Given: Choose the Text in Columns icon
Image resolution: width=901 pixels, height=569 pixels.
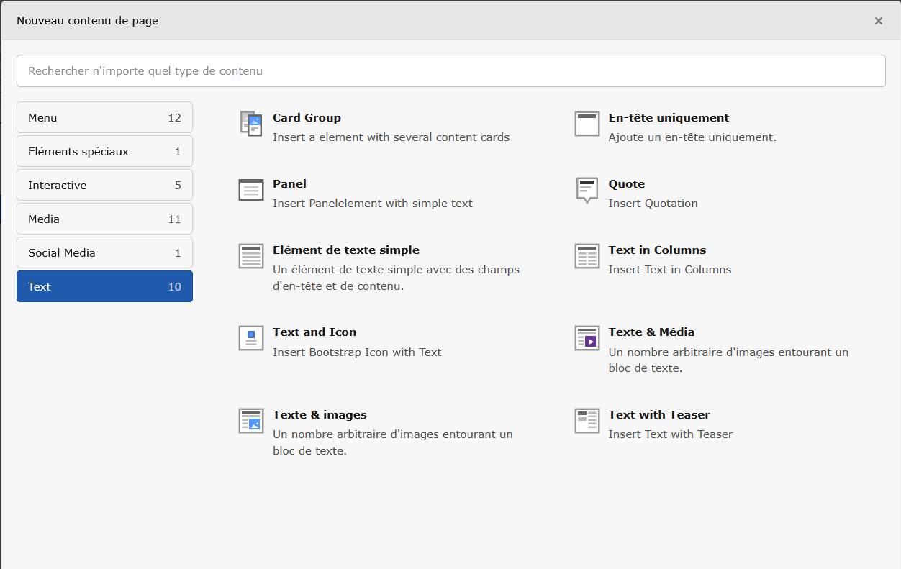Looking at the screenshot, I should [x=587, y=256].
